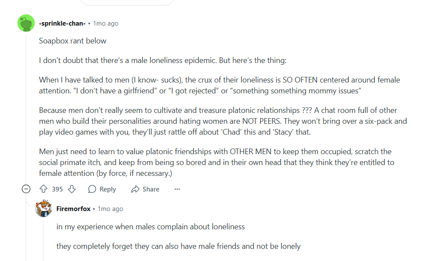Click the Share arrow icon
The image size is (421, 261).
coord(135,189)
